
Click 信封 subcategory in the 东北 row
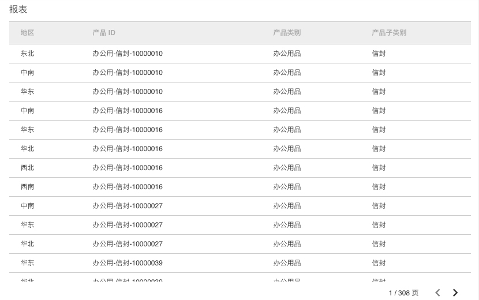pos(379,54)
